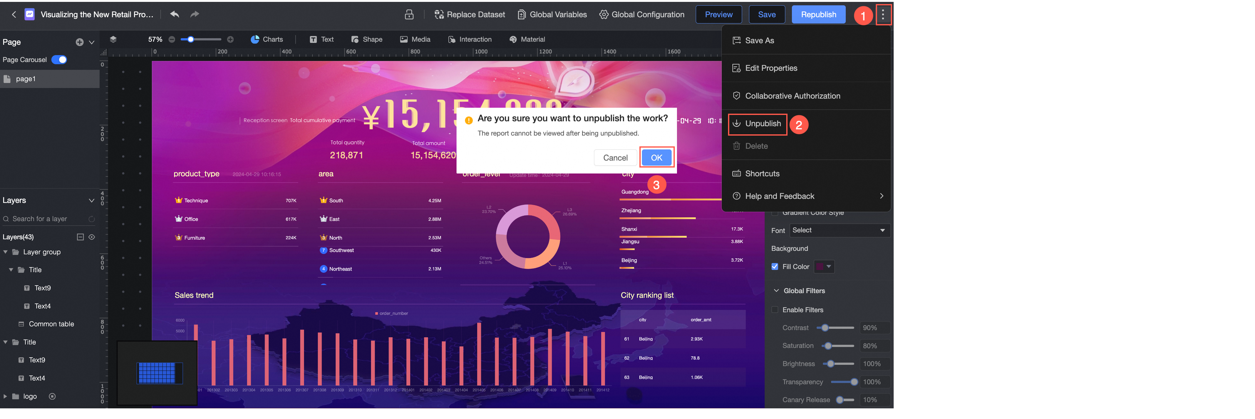Uncheck the Fill Color checkbox
The width and height of the screenshot is (1255, 419).
pos(775,266)
